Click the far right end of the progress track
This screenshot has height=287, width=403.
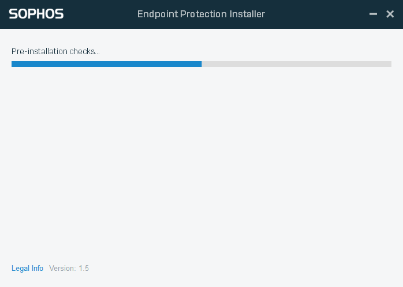389,64
